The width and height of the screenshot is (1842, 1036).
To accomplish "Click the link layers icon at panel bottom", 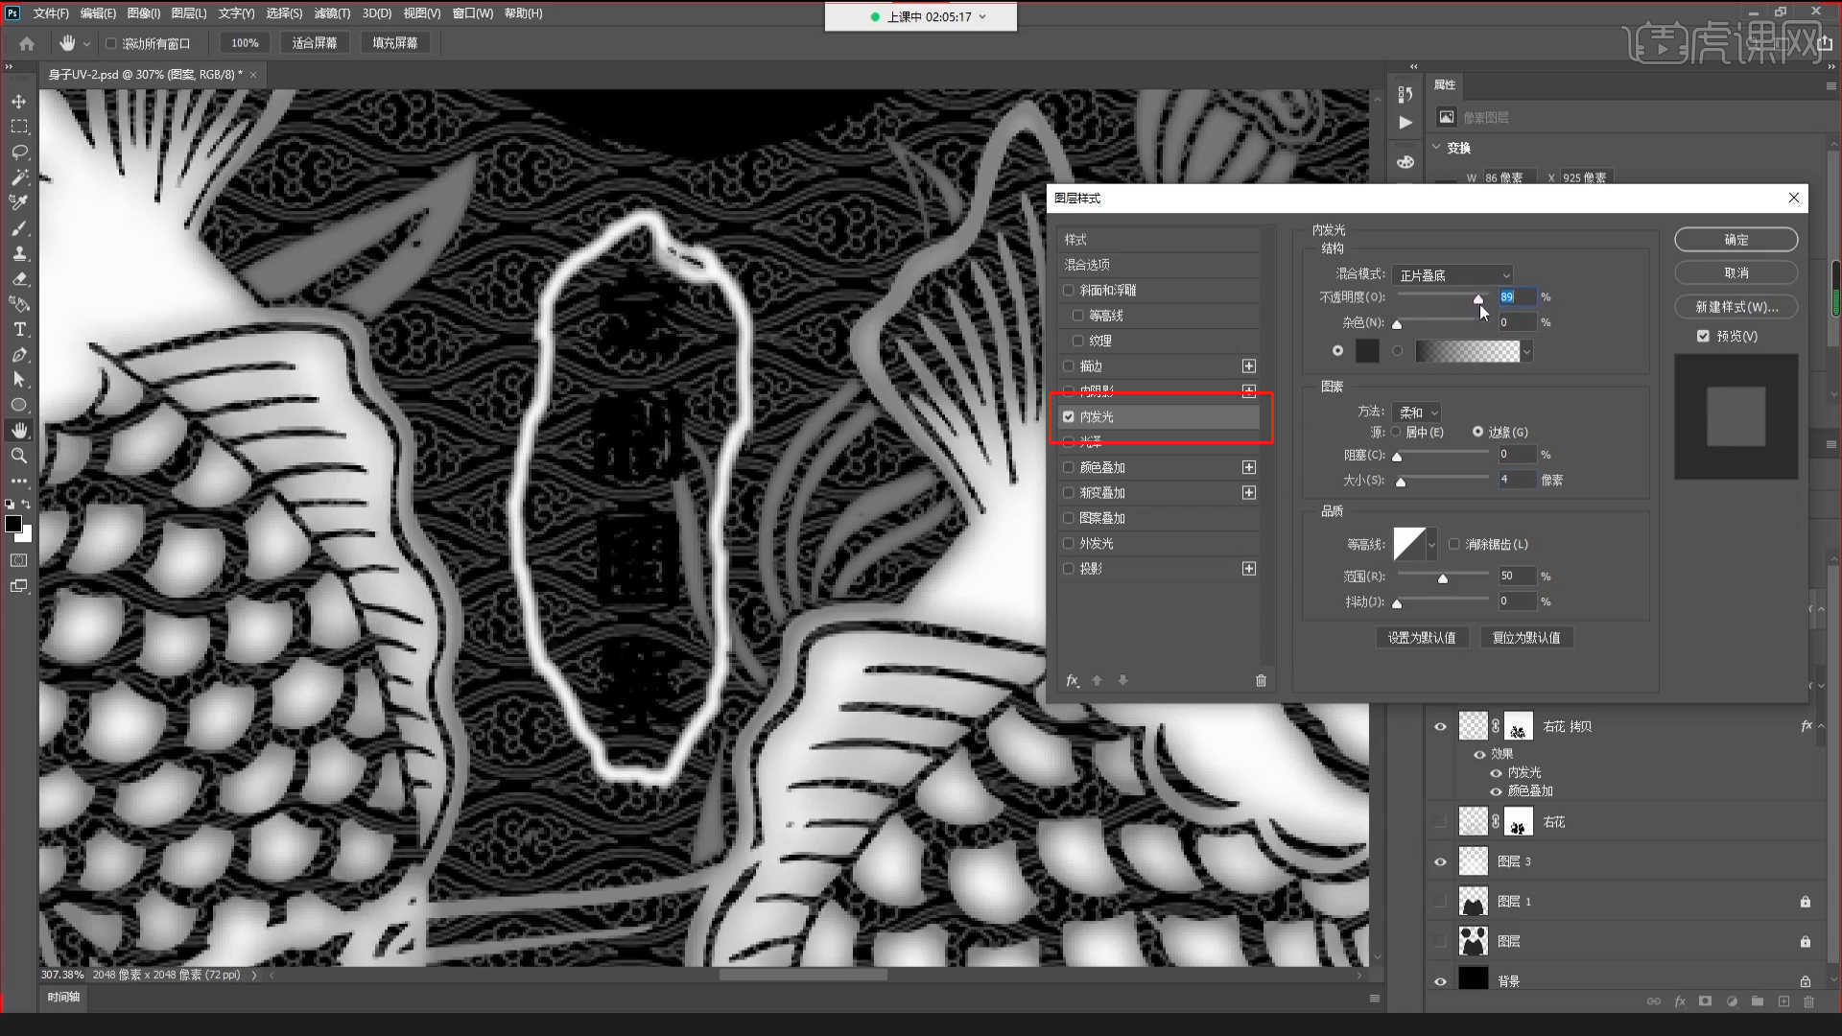I will (1654, 1001).
